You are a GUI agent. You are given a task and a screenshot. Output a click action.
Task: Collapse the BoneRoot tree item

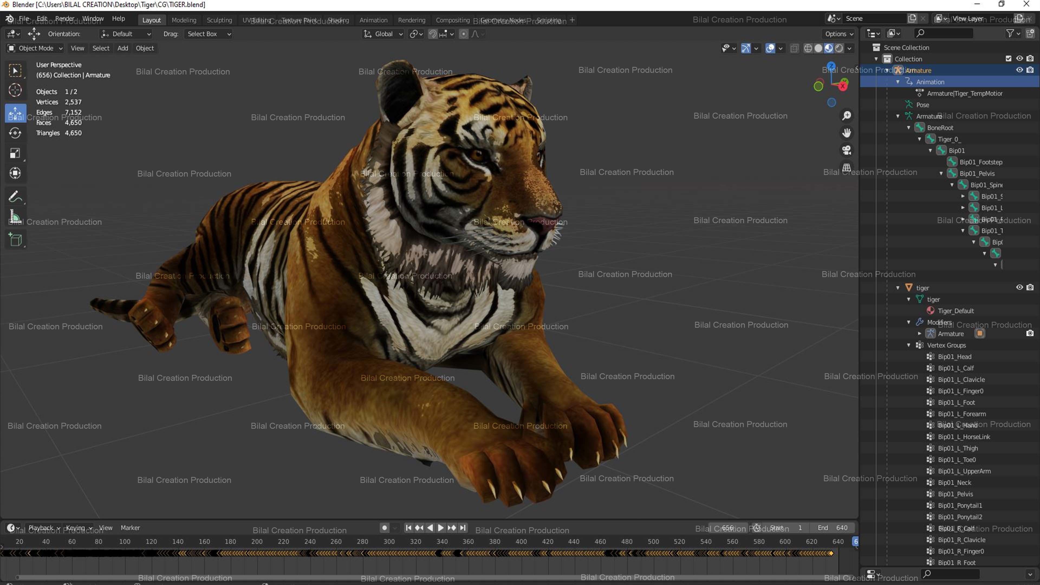point(908,128)
